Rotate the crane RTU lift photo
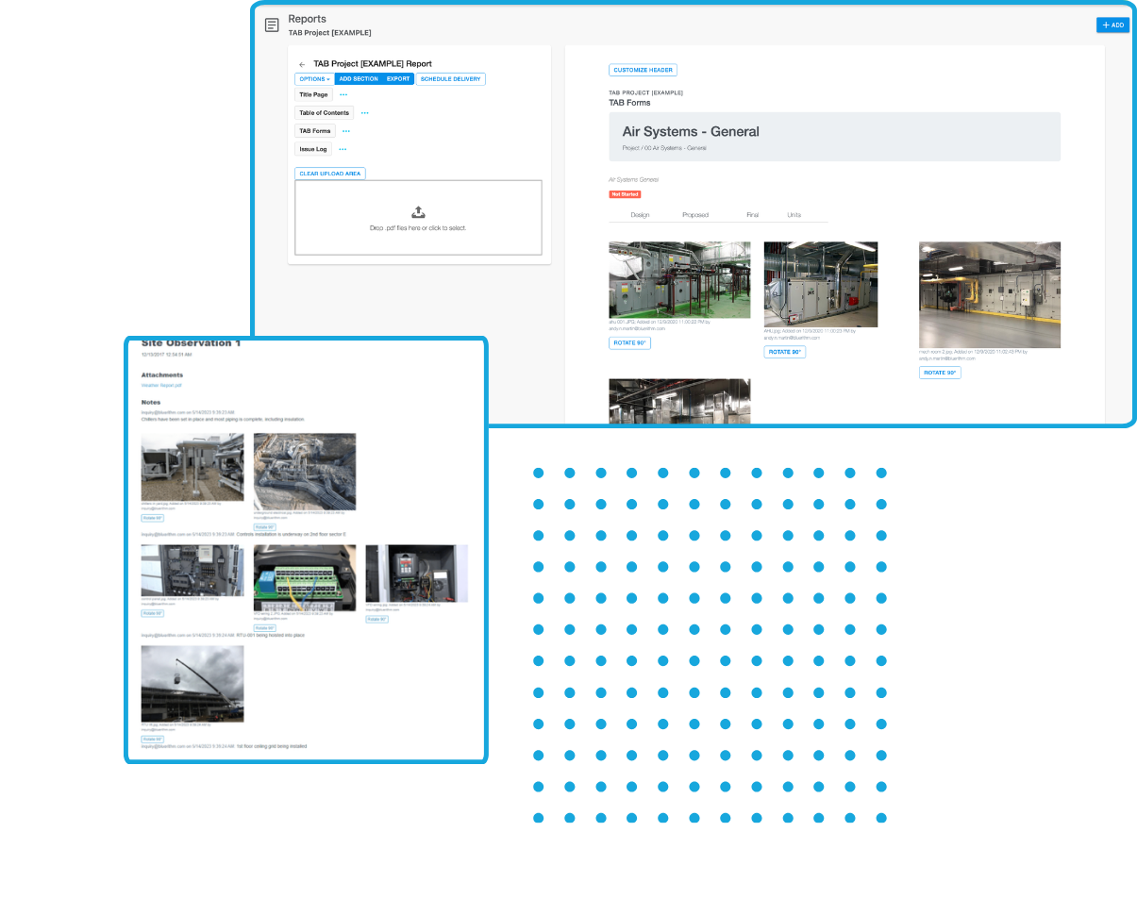1137x915 pixels. 153,740
